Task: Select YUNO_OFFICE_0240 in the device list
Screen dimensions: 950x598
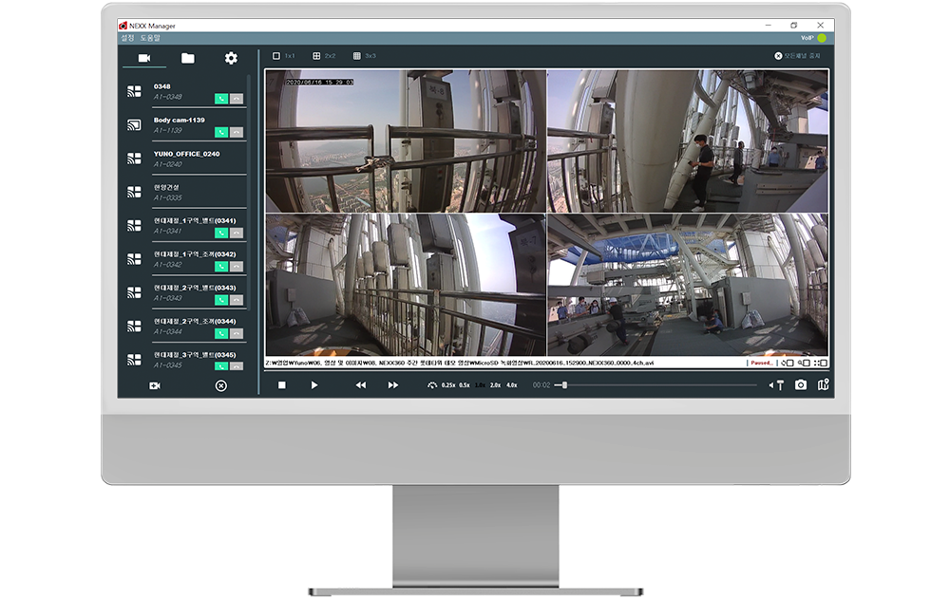Action: pos(186,154)
